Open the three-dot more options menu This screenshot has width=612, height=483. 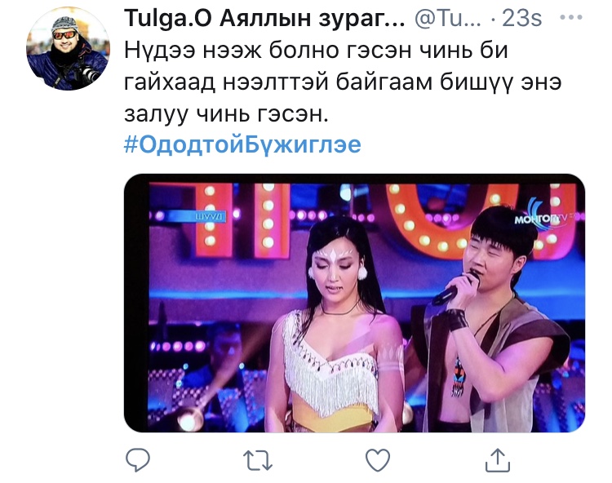(x=571, y=17)
